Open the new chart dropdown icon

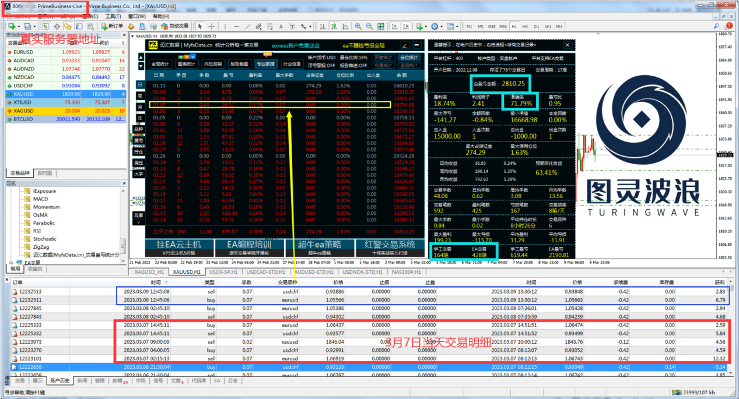[x=13, y=26]
